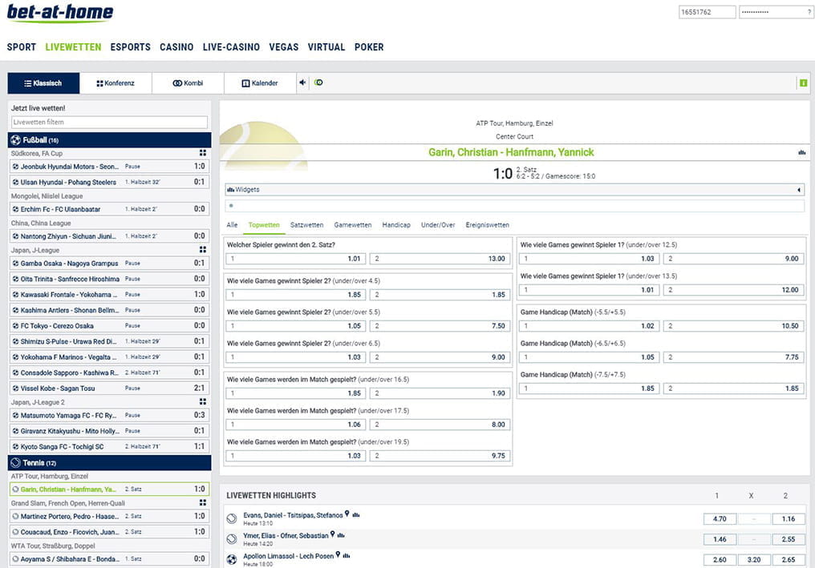Screen dimensions: 815x568
Task: Collapse the Widgets panel arrow
Action: [x=798, y=190]
